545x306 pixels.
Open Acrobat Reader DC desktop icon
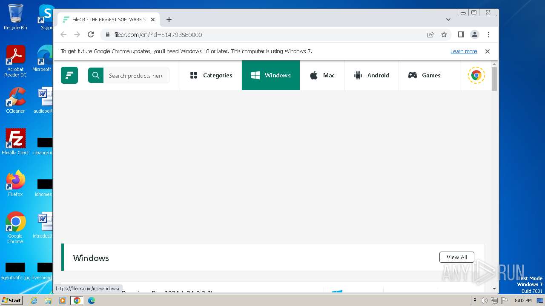click(x=15, y=61)
